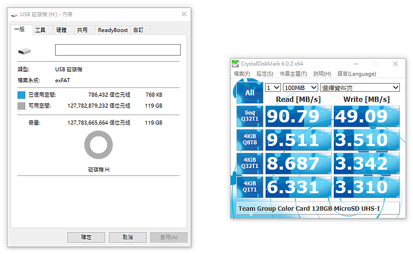Run all benchmarks with the All button
Image resolution: width=413 pixels, height=254 pixels.
tap(250, 93)
